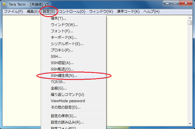Click the scrollbar up arrow
The height and width of the screenshot is (129, 195).
(190, 18)
